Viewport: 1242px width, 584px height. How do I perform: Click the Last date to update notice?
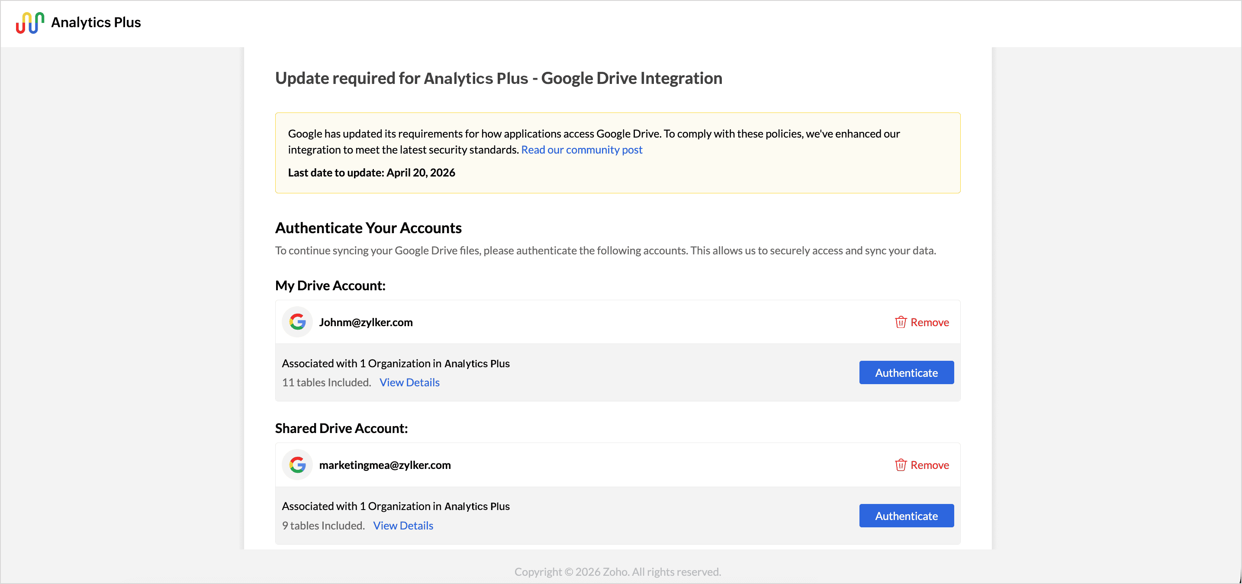coord(371,173)
